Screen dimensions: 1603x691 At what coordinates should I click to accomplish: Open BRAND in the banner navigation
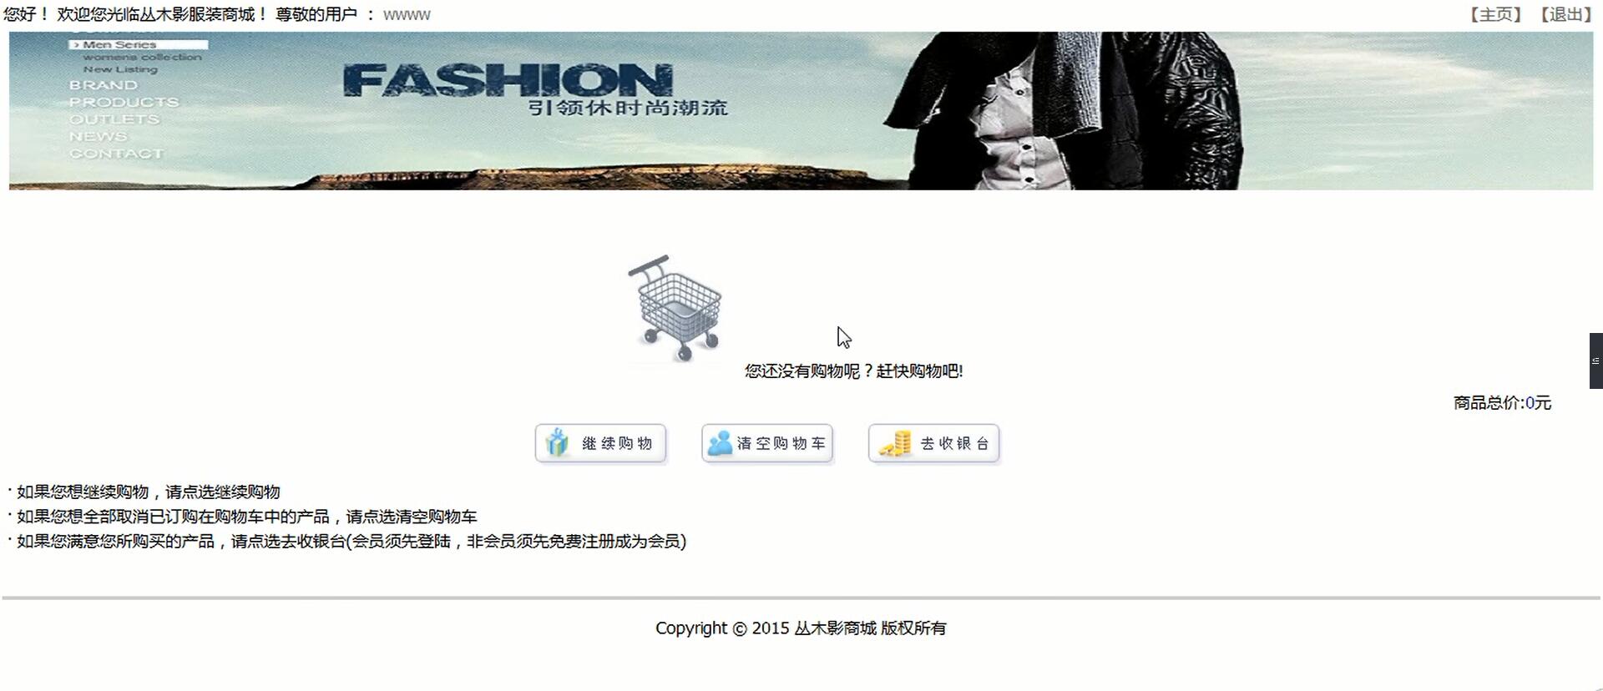(104, 85)
